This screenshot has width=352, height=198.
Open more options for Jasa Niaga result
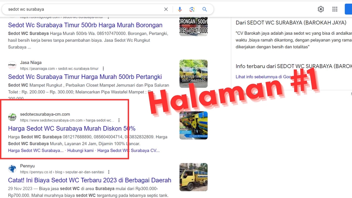(103, 69)
